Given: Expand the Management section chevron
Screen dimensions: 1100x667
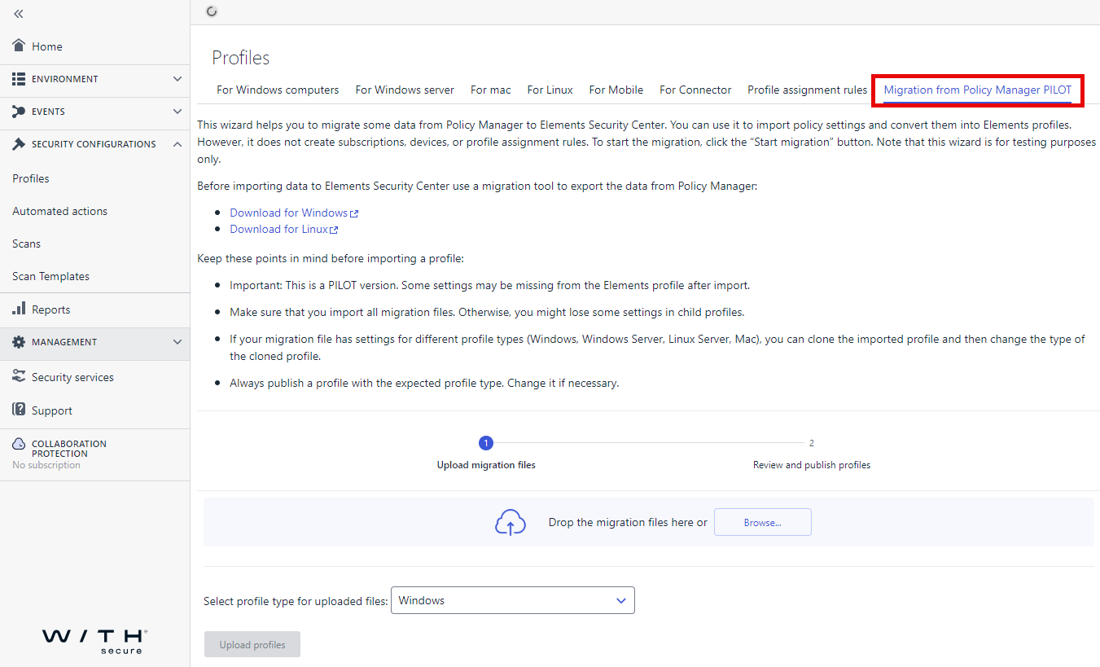Looking at the screenshot, I should 177,342.
